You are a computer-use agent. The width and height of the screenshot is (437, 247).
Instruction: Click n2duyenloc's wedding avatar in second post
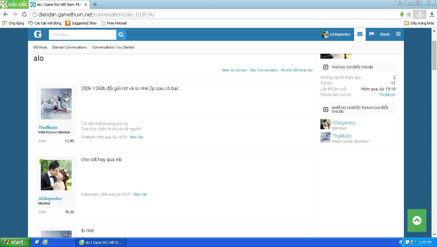coord(56,175)
